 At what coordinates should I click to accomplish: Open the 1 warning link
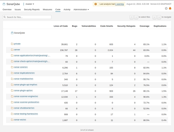point(119,4)
